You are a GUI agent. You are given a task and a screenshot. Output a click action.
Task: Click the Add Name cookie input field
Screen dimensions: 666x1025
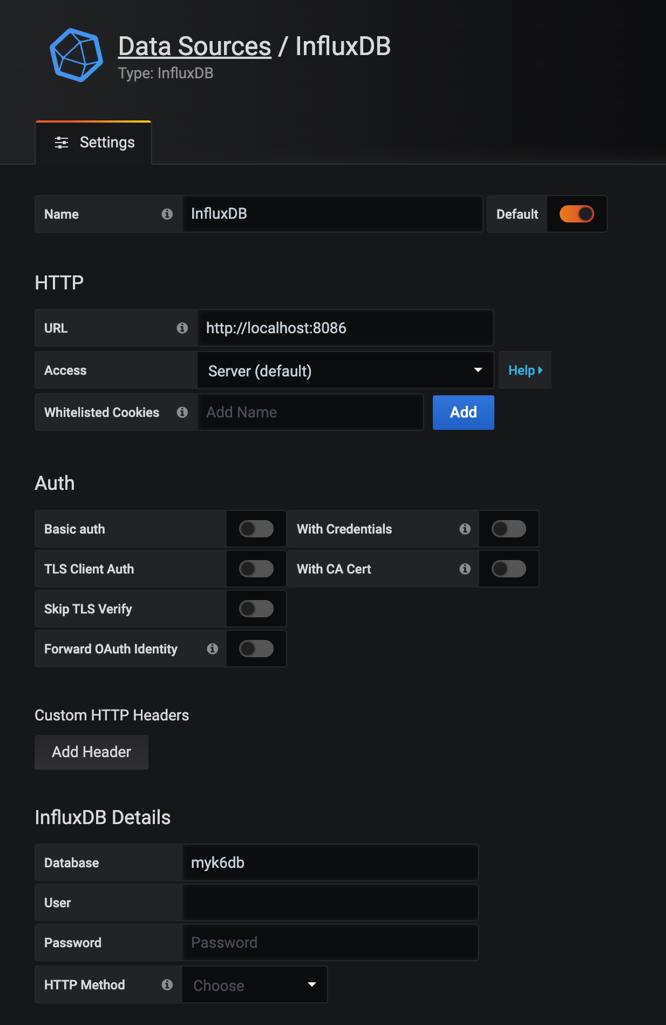pos(311,413)
